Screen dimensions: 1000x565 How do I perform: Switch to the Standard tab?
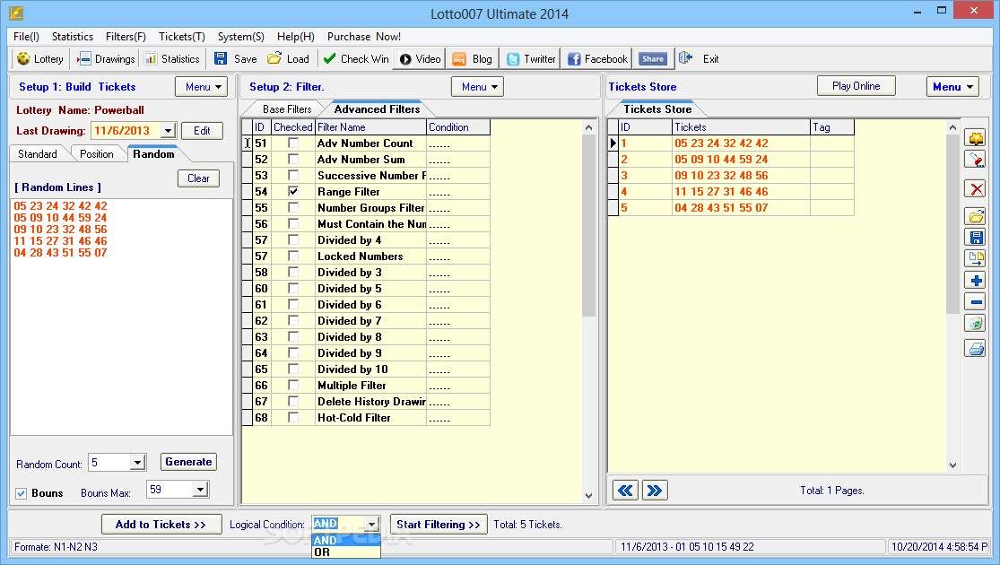[38, 153]
